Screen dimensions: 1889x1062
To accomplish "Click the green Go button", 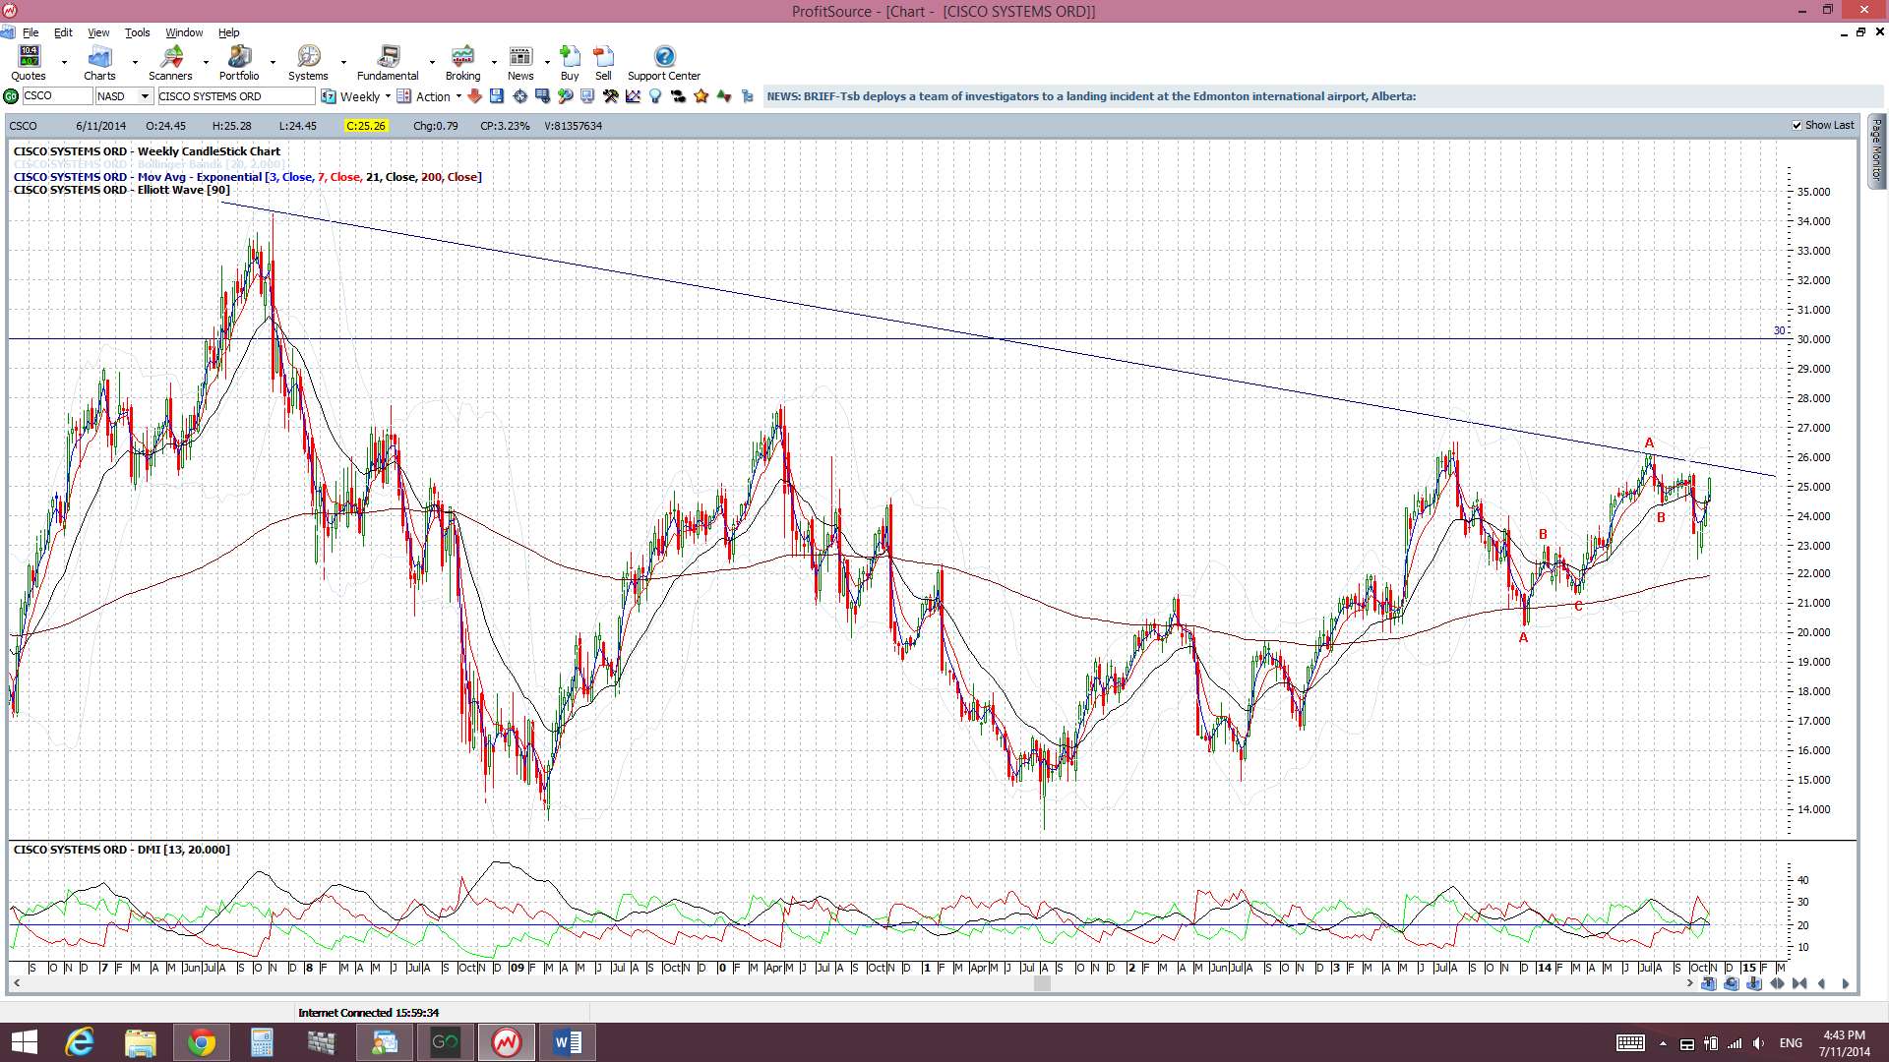I will pos(11,96).
